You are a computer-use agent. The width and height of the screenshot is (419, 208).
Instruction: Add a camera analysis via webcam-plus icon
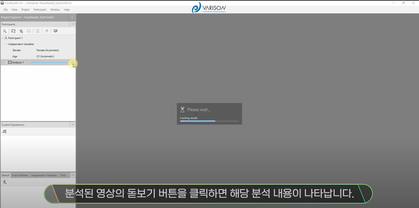pos(21,31)
